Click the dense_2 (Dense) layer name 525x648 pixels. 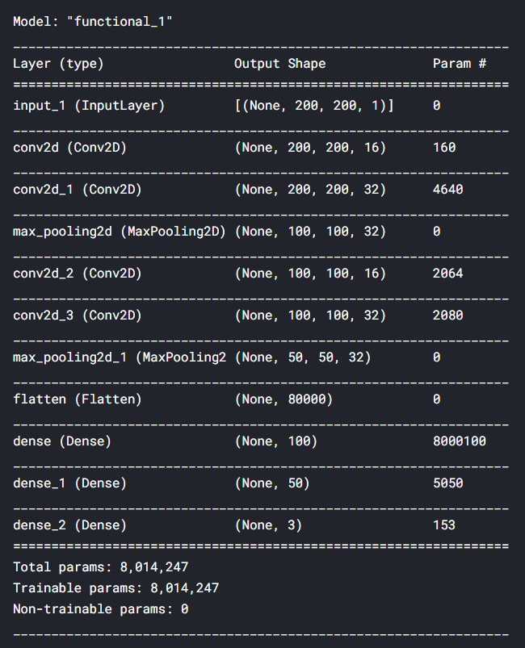[69, 525]
